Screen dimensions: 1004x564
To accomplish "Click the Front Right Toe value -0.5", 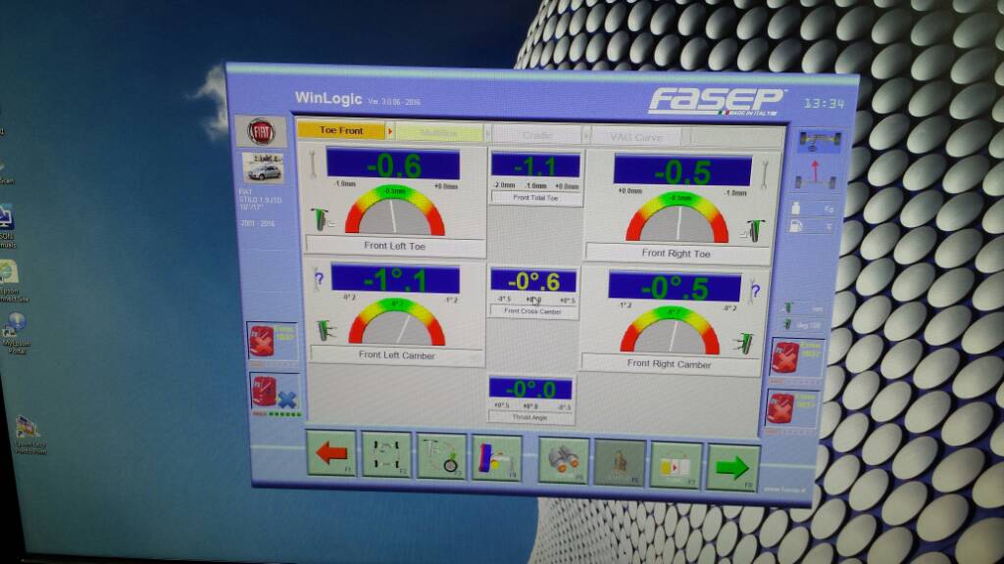I will (x=682, y=171).
